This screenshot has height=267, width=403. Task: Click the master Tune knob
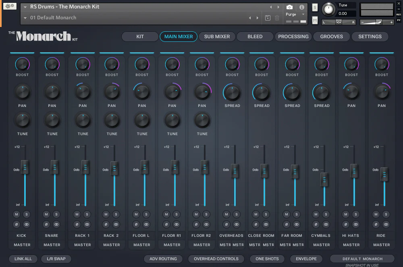328,9
